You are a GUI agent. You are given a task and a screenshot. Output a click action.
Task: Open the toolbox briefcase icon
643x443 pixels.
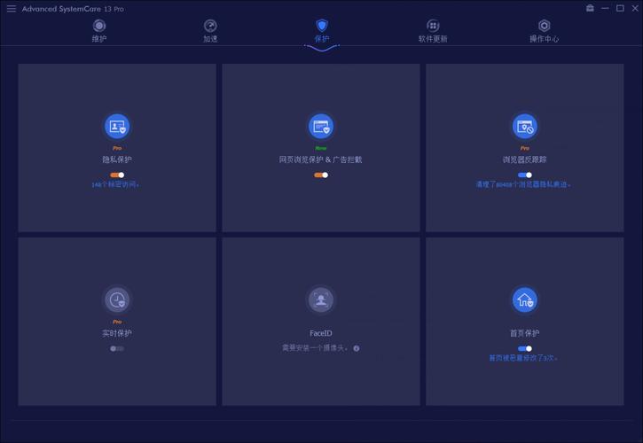point(590,8)
